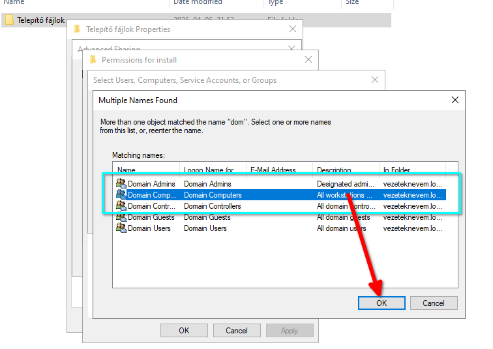Close the Select Users, Computers dialog
The height and width of the screenshot is (349, 493).
point(374,80)
